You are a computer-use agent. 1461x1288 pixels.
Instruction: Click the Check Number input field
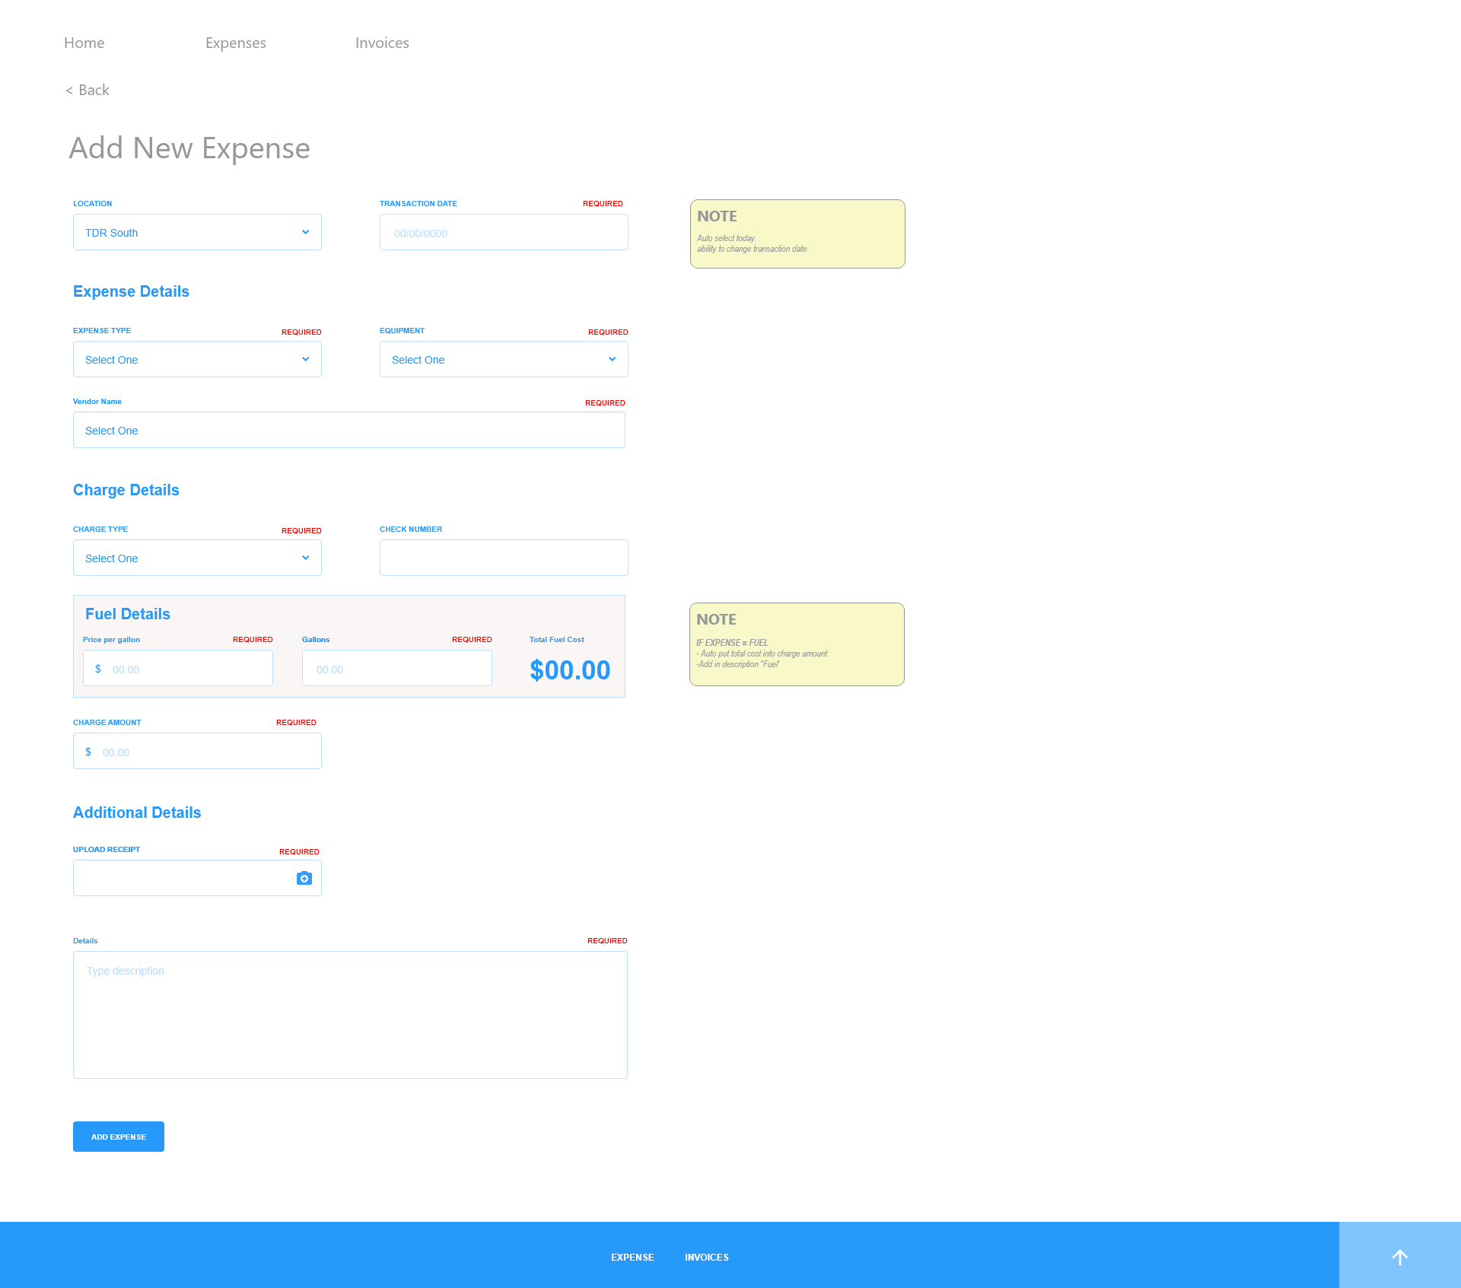point(504,558)
